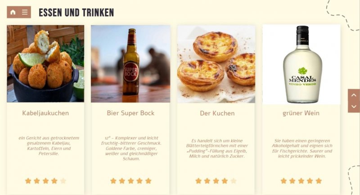Go to the home page icon

click(x=13, y=12)
